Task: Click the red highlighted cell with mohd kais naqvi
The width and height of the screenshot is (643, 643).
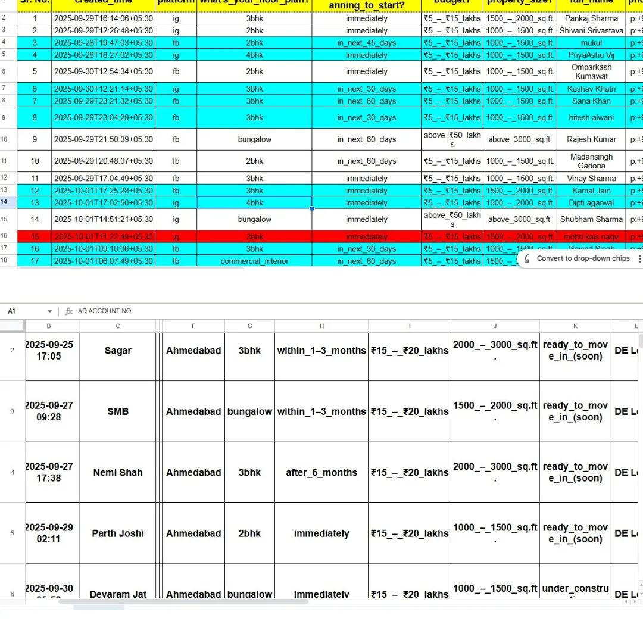Action: tap(591, 237)
